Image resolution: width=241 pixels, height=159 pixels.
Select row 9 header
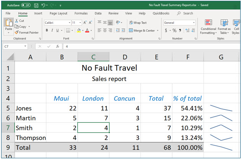tap(8, 147)
